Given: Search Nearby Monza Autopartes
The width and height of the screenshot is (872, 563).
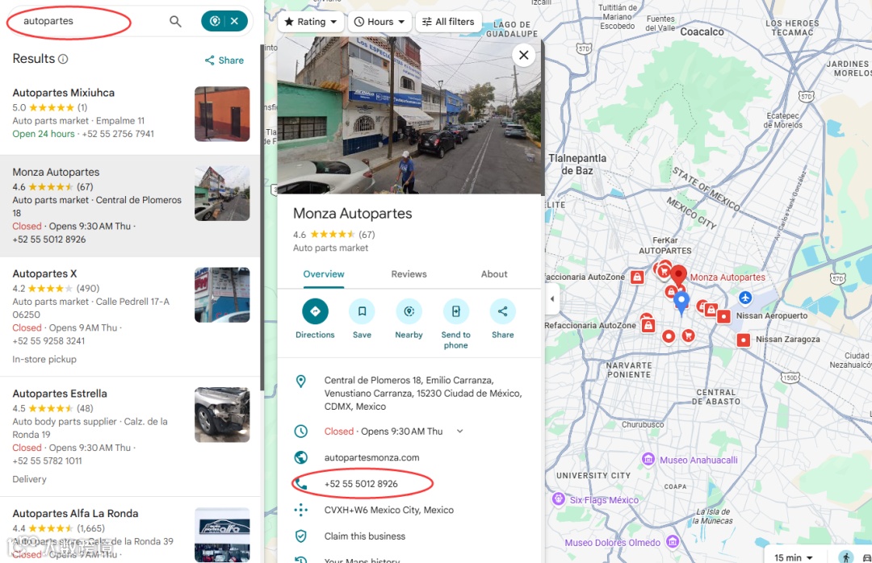Looking at the screenshot, I should click(409, 319).
